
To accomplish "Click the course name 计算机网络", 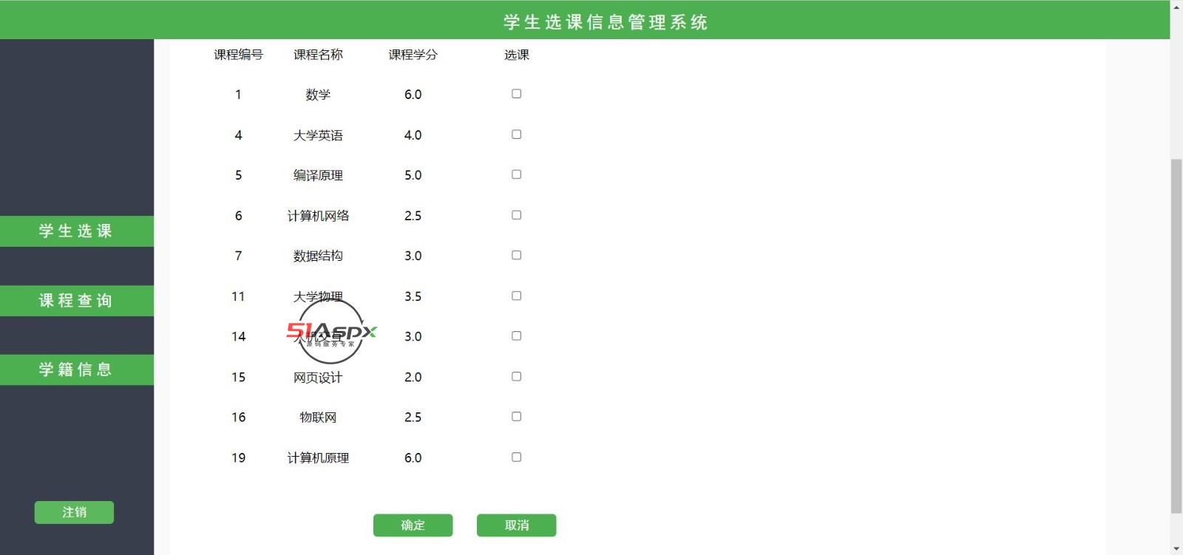I will [318, 216].
